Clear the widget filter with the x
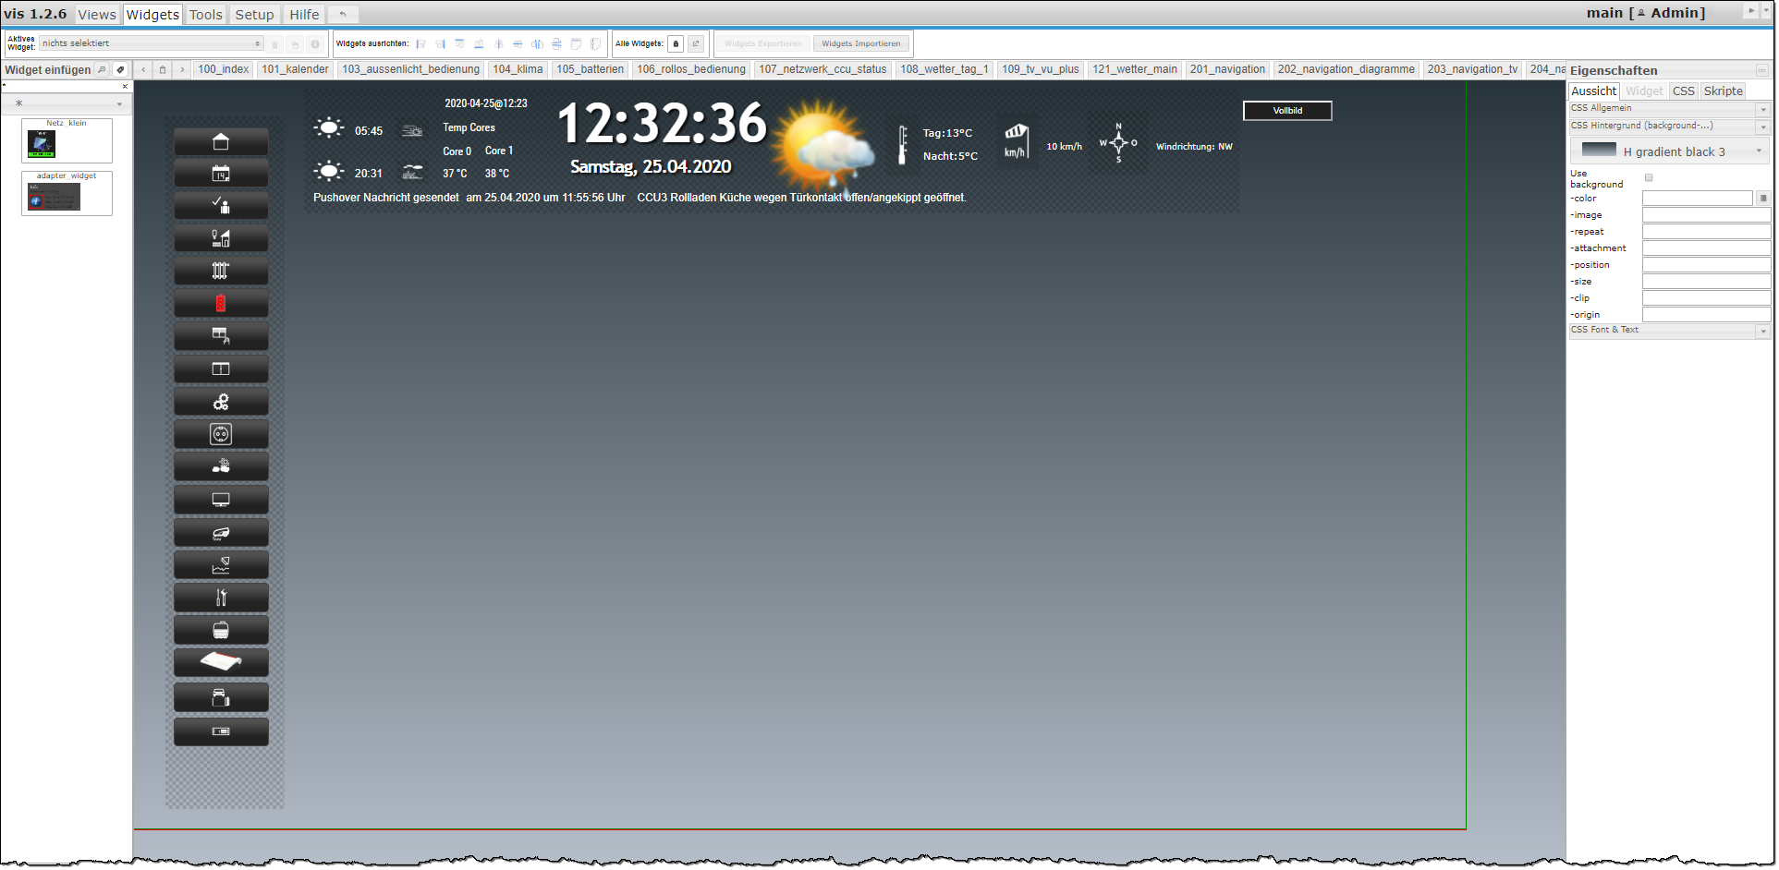Viewport: 1779px width, 870px height. (125, 87)
